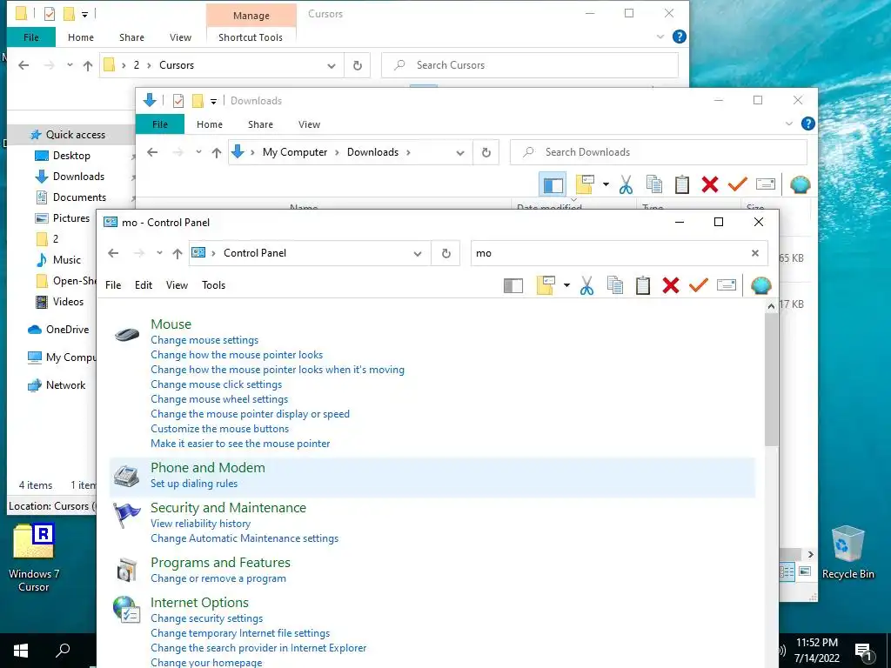Open Change mouse settings link
This screenshot has height=668, width=891.
coord(204,340)
